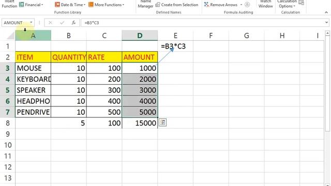This screenshot has height=186, width=331.
Task: Click the Evaluate Formula icon
Action: pos(247,5)
